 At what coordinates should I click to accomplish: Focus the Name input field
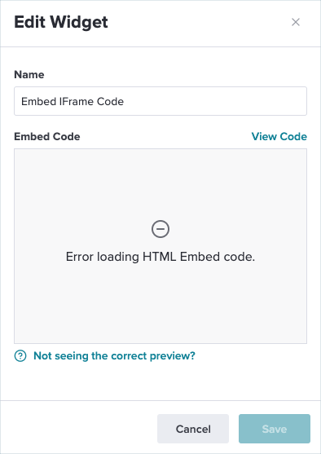[160, 101]
